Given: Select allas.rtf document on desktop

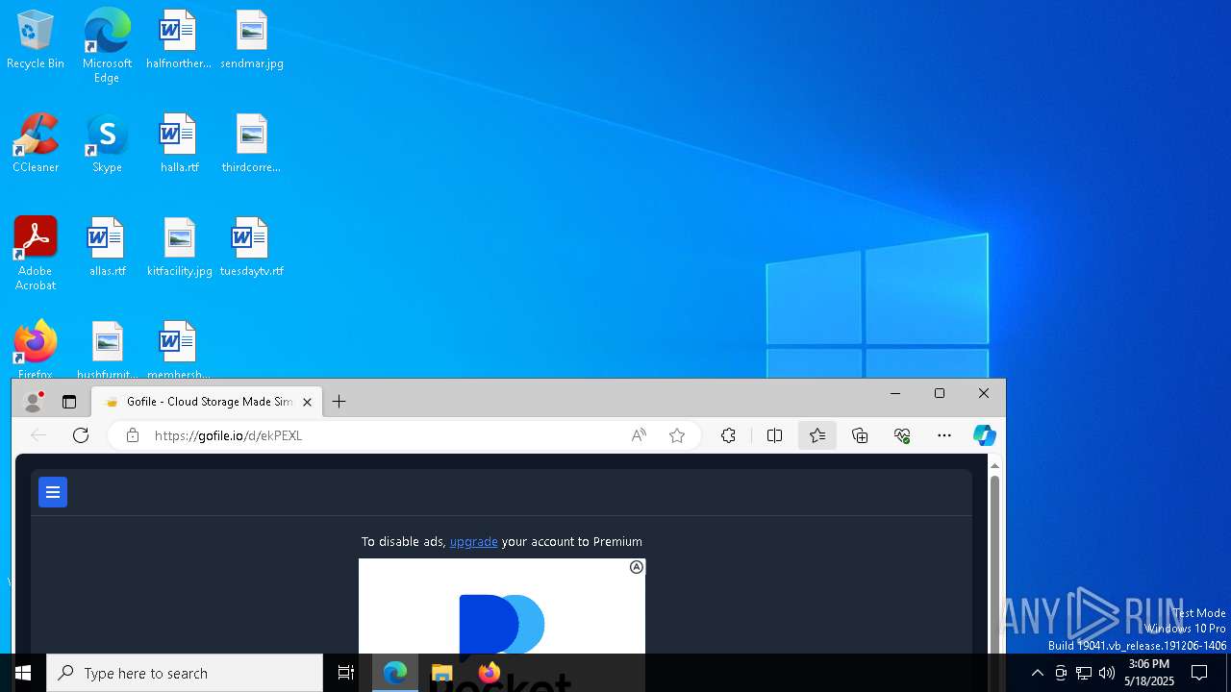Looking at the screenshot, I should point(107,248).
